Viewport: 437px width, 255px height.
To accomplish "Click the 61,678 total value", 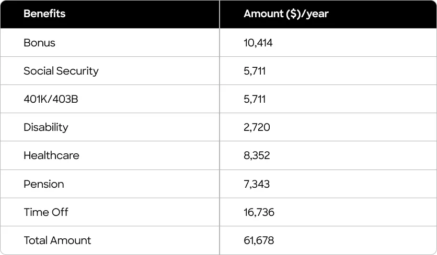I will (x=259, y=240).
